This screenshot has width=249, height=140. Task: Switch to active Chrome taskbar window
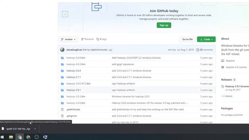[19, 137]
